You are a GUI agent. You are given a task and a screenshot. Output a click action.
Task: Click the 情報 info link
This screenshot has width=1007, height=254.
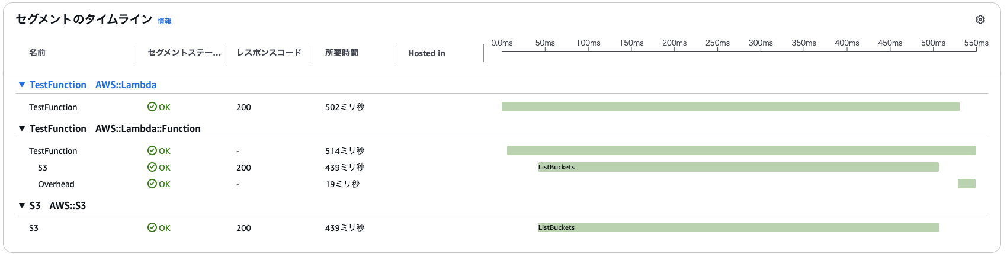164,21
